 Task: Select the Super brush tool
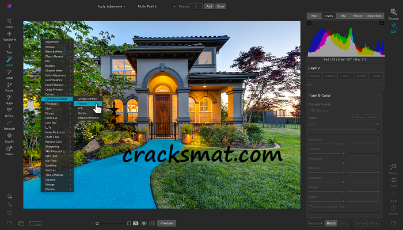point(9,62)
